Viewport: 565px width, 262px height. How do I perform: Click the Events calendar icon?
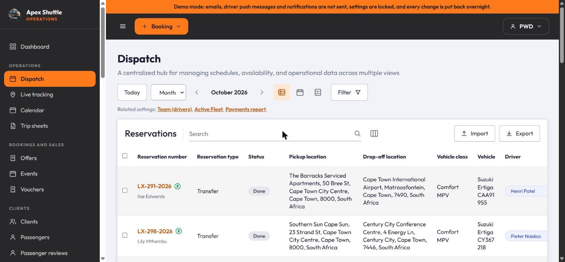(x=13, y=174)
